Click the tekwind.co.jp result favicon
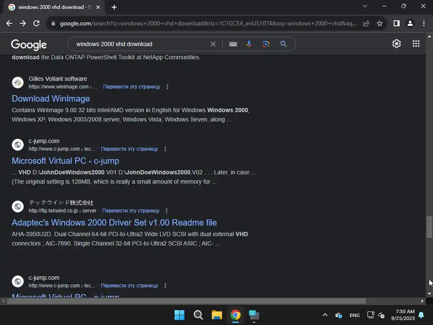This screenshot has height=325, width=433. 18,207
